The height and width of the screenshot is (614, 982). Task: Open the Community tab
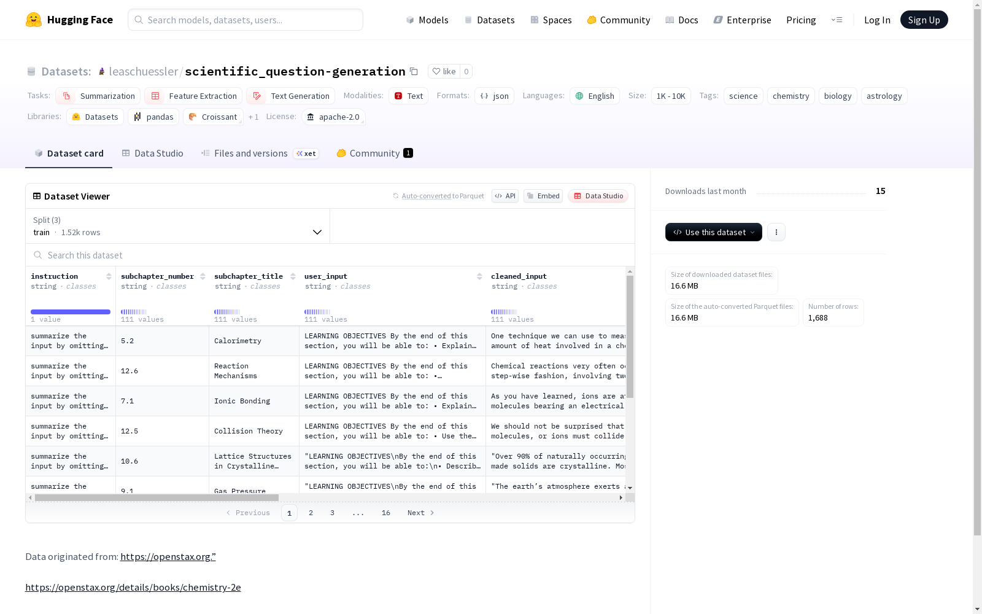[x=374, y=153]
